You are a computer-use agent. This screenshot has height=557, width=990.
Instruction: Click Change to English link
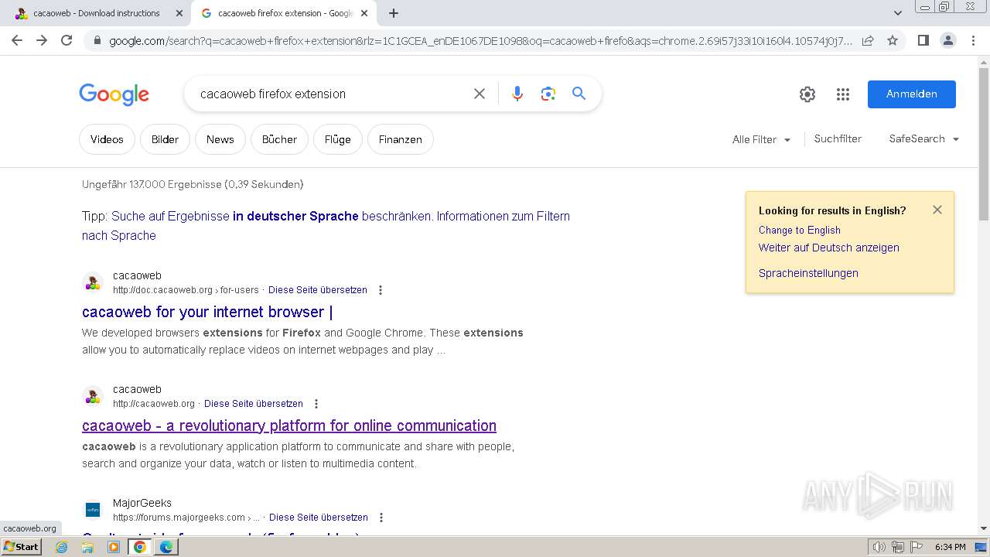[x=799, y=230]
